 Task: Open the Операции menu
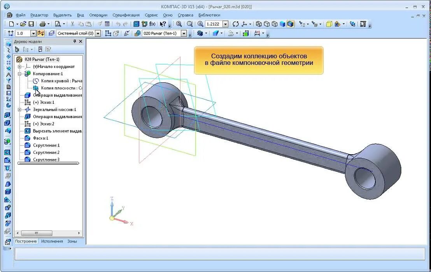tap(98, 15)
